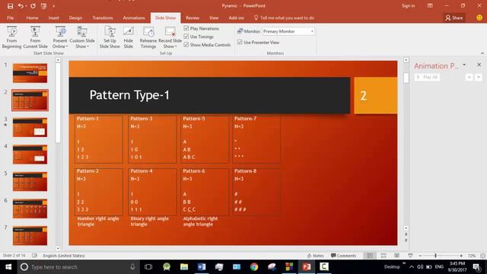Expand the Undo history dropdown arrow
The width and height of the screenshot is (487, 274).
tap(26, 6)
